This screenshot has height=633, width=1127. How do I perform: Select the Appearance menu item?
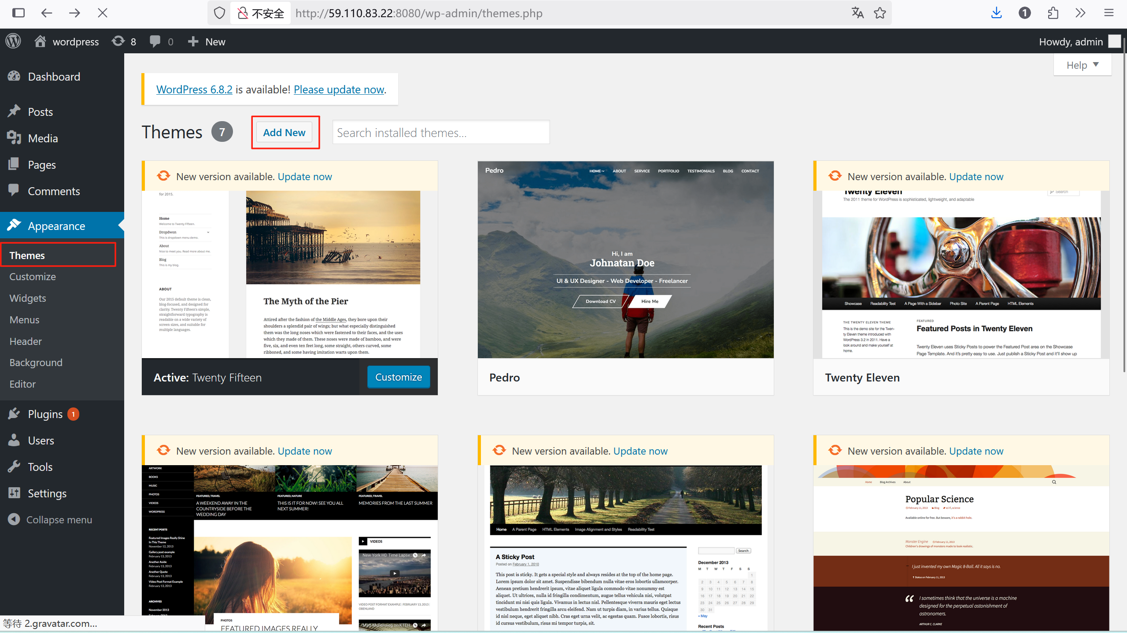62,226
